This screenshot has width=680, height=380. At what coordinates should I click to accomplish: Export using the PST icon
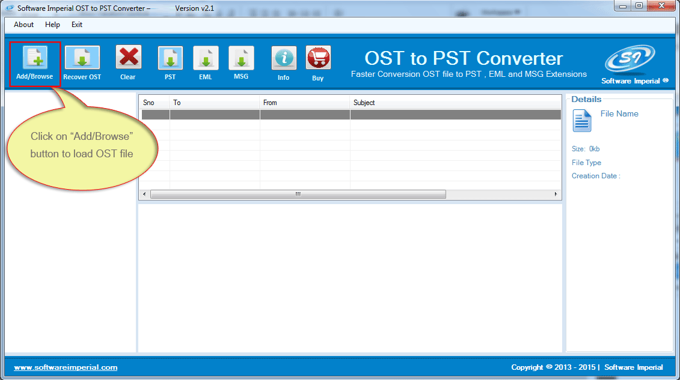pyautogui.click(x=170, y=58)
